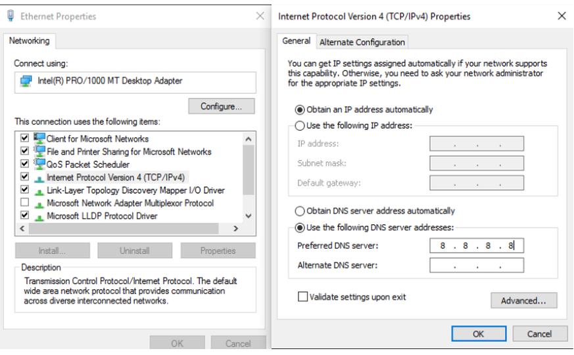
Task: Click the items list scroll up arrow
Action: (x=249, y=139)
